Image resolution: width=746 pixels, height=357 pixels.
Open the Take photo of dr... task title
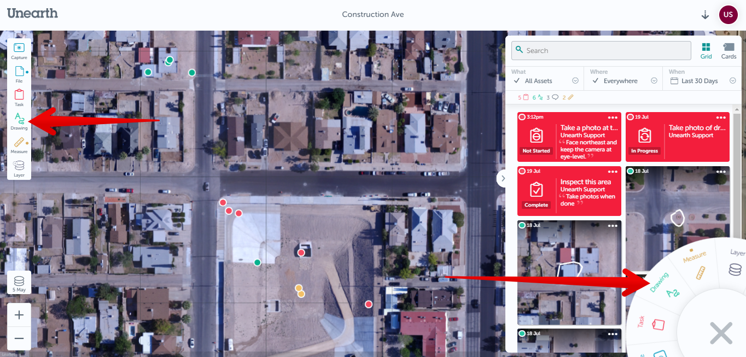(697, 127)
